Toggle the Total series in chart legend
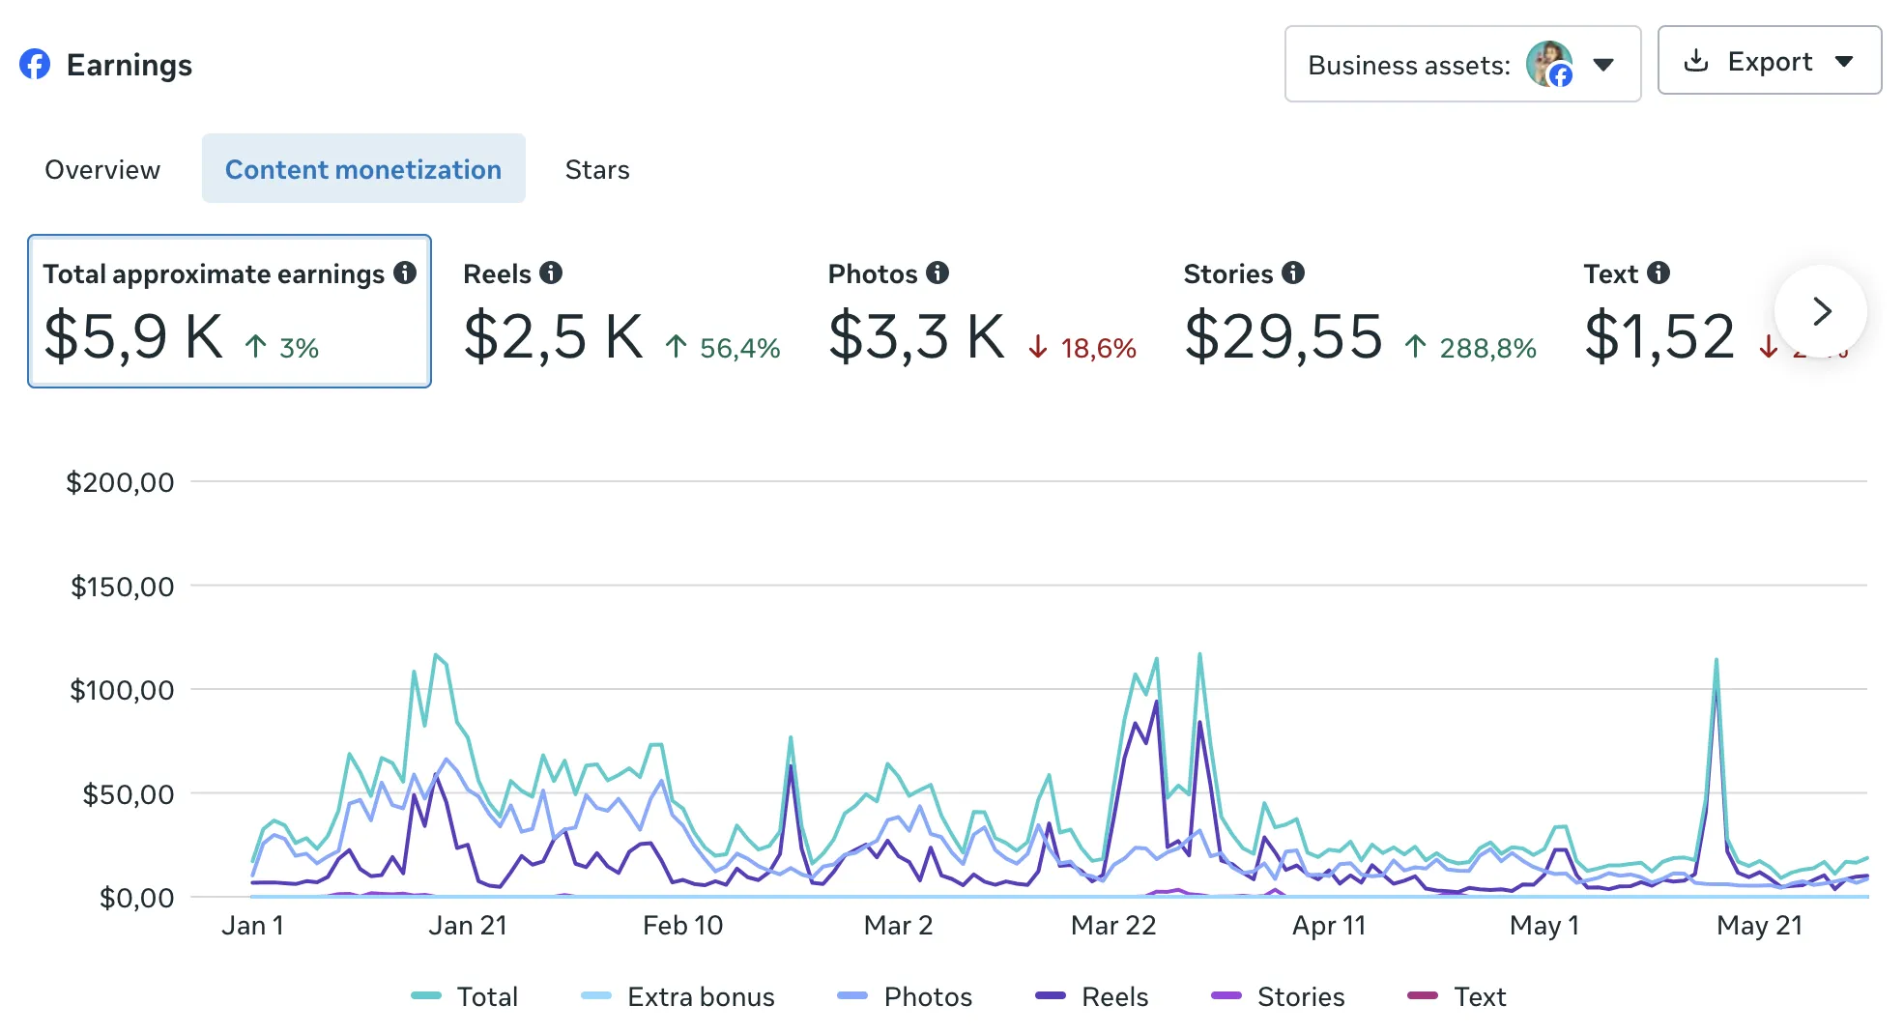This screenshot has width=1904, height=1034. click(465, 996)
